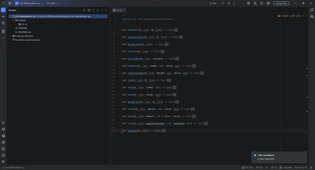
Task: Open the main hamburger menu
Action: click(x=9, y=3)
